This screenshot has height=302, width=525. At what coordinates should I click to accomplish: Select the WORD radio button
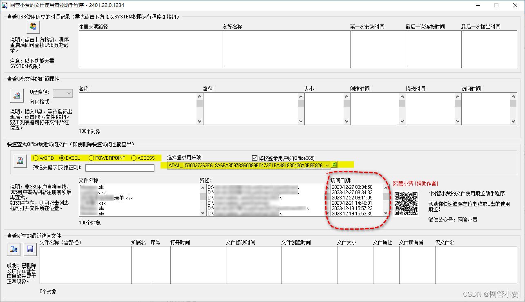point(43,158)
